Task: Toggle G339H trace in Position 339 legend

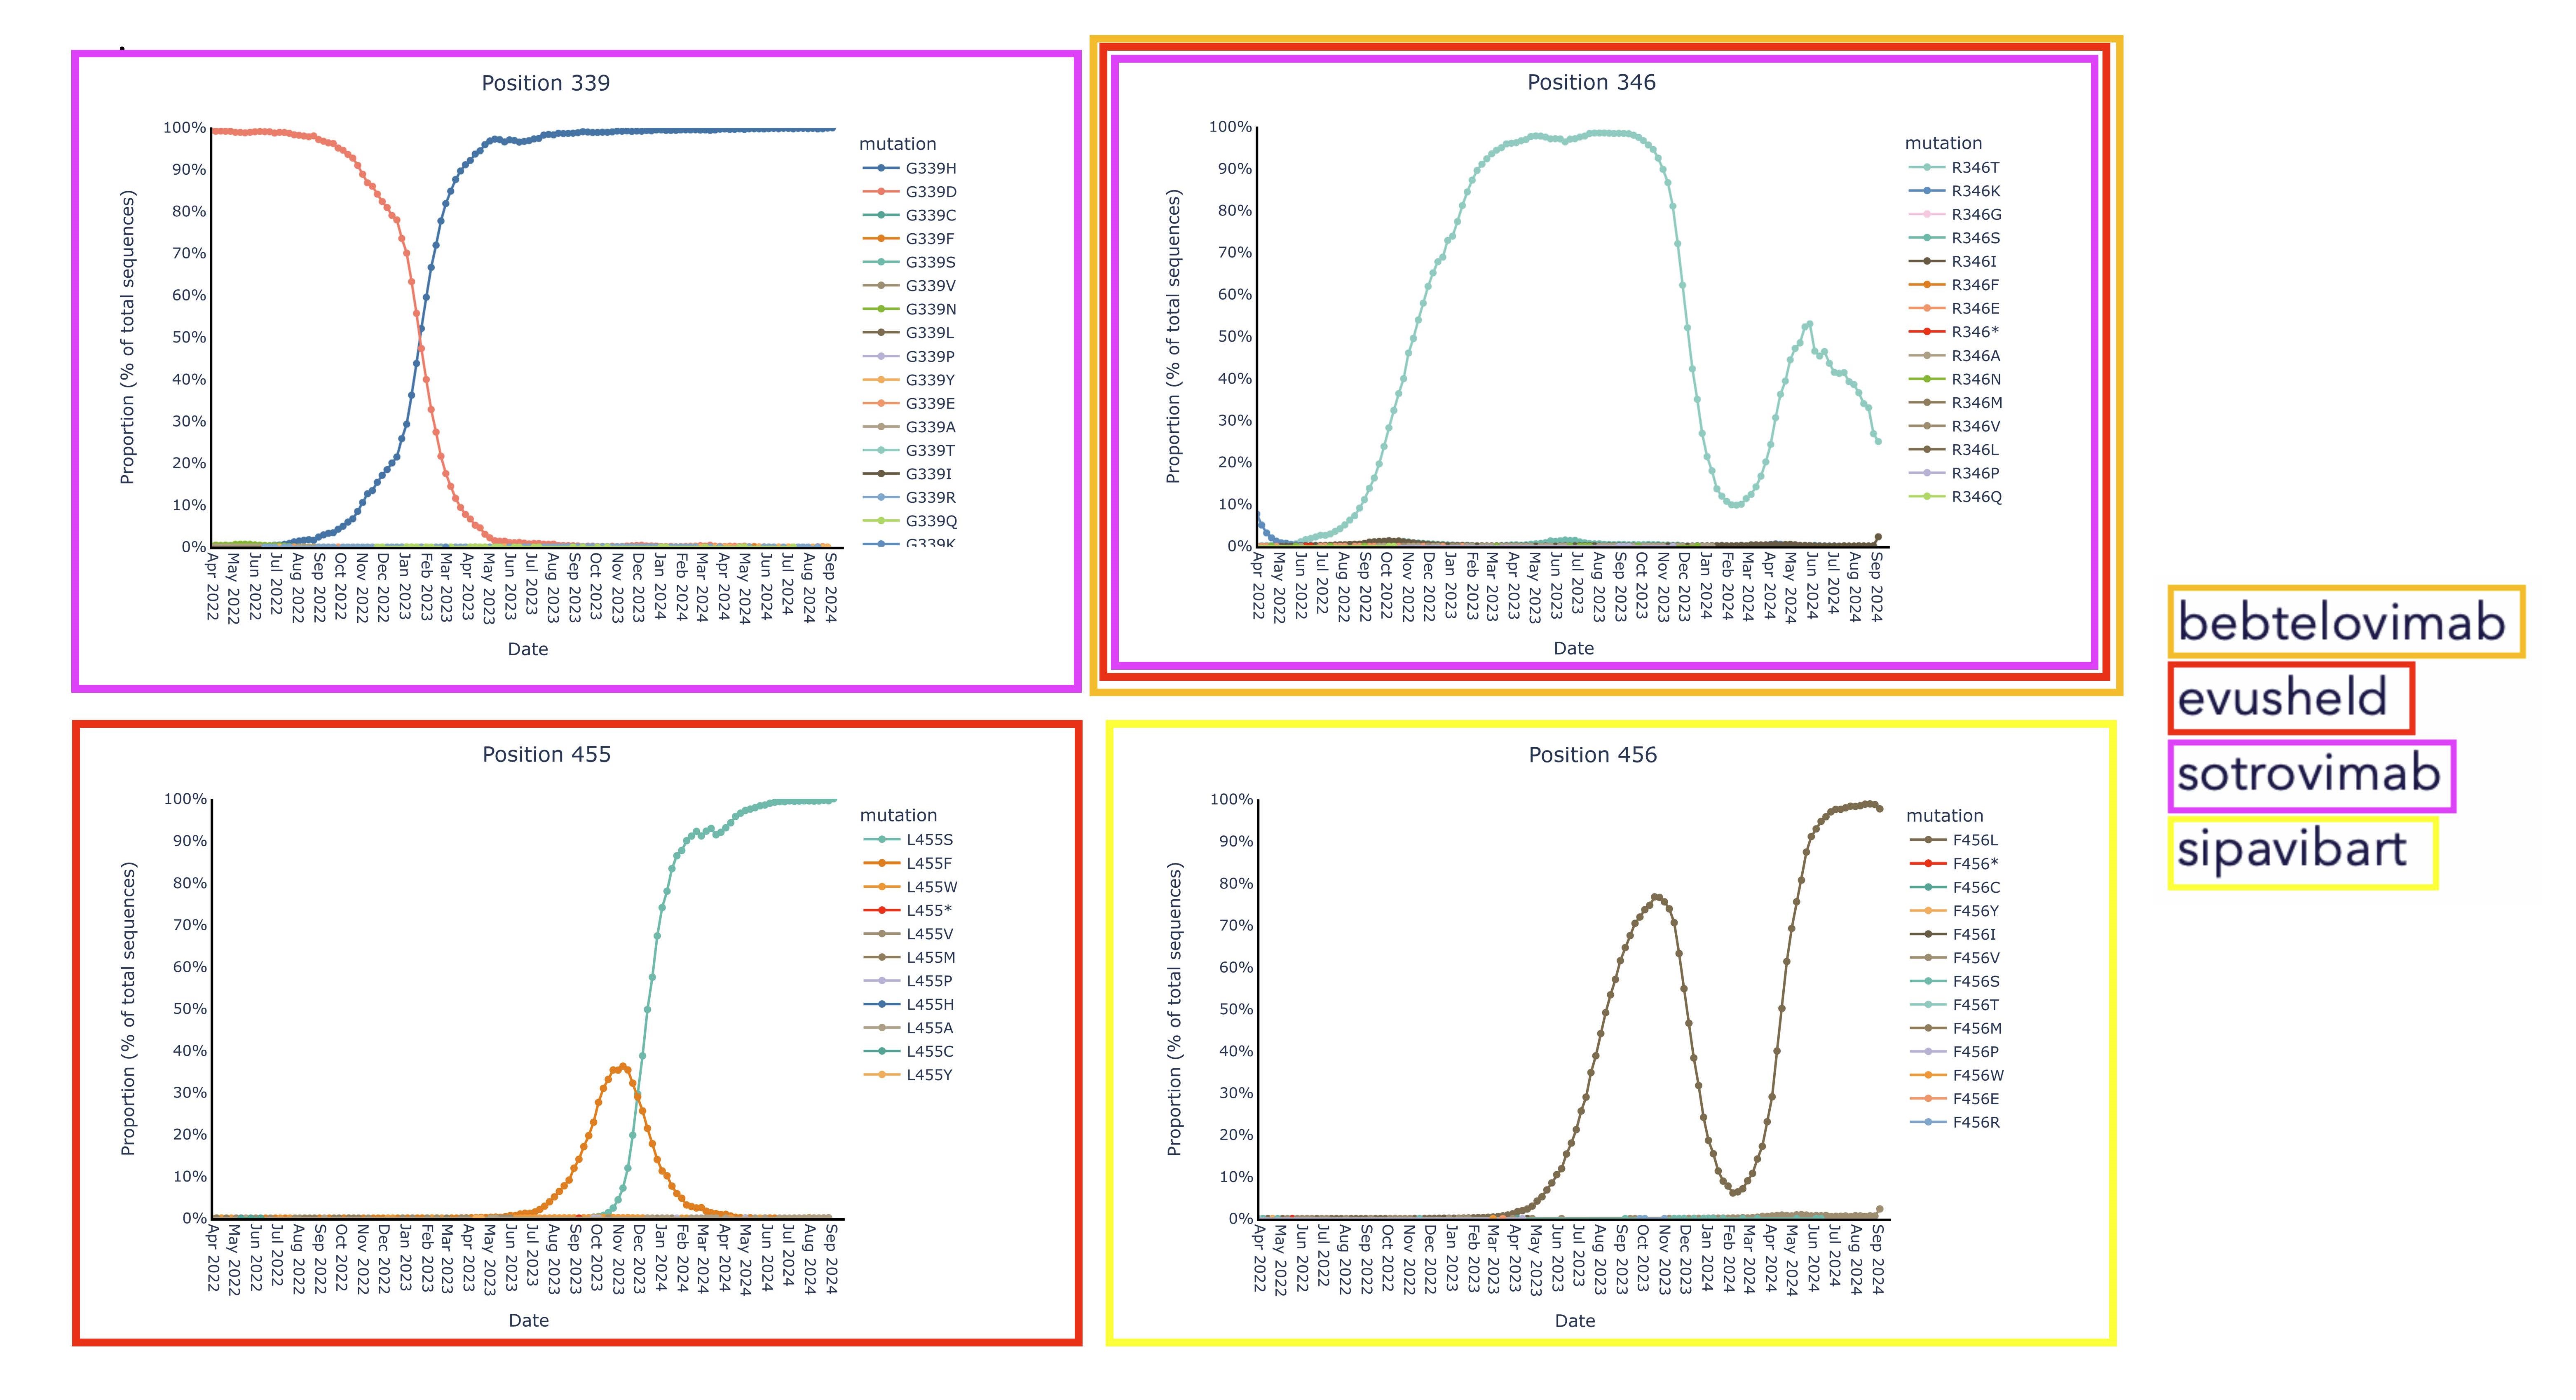Action: pyautogui.click(x=910, y=168)
